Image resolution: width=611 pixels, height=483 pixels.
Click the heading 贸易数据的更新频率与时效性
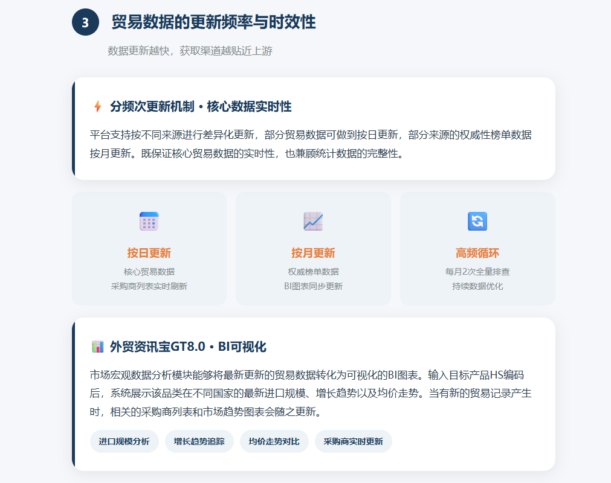point(213,22)
